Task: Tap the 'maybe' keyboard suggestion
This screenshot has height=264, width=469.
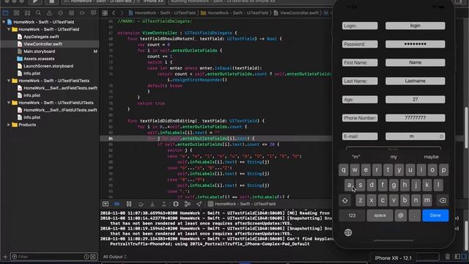Action: (x=431, y=157)
